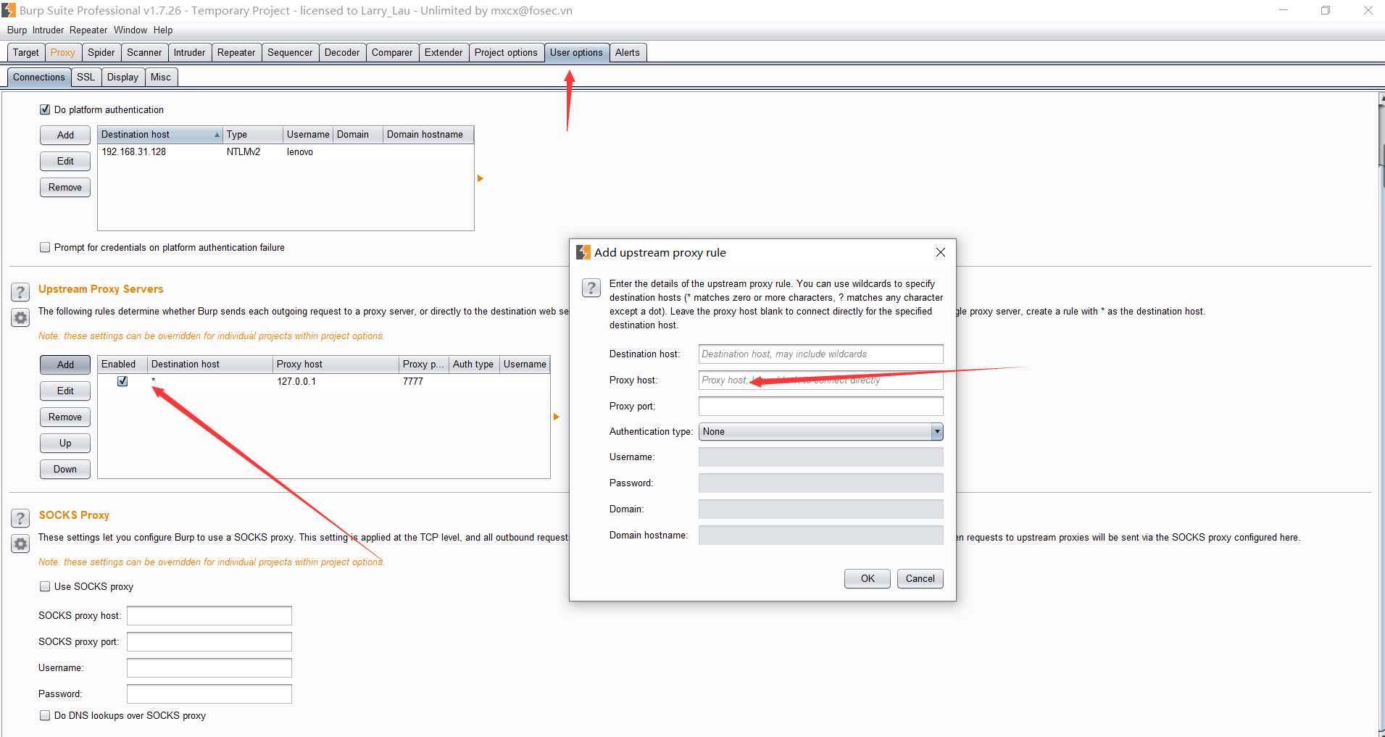Switch to the Spider tab
The height and width of the screenshot is (737, 1385).
coord(101,52)
